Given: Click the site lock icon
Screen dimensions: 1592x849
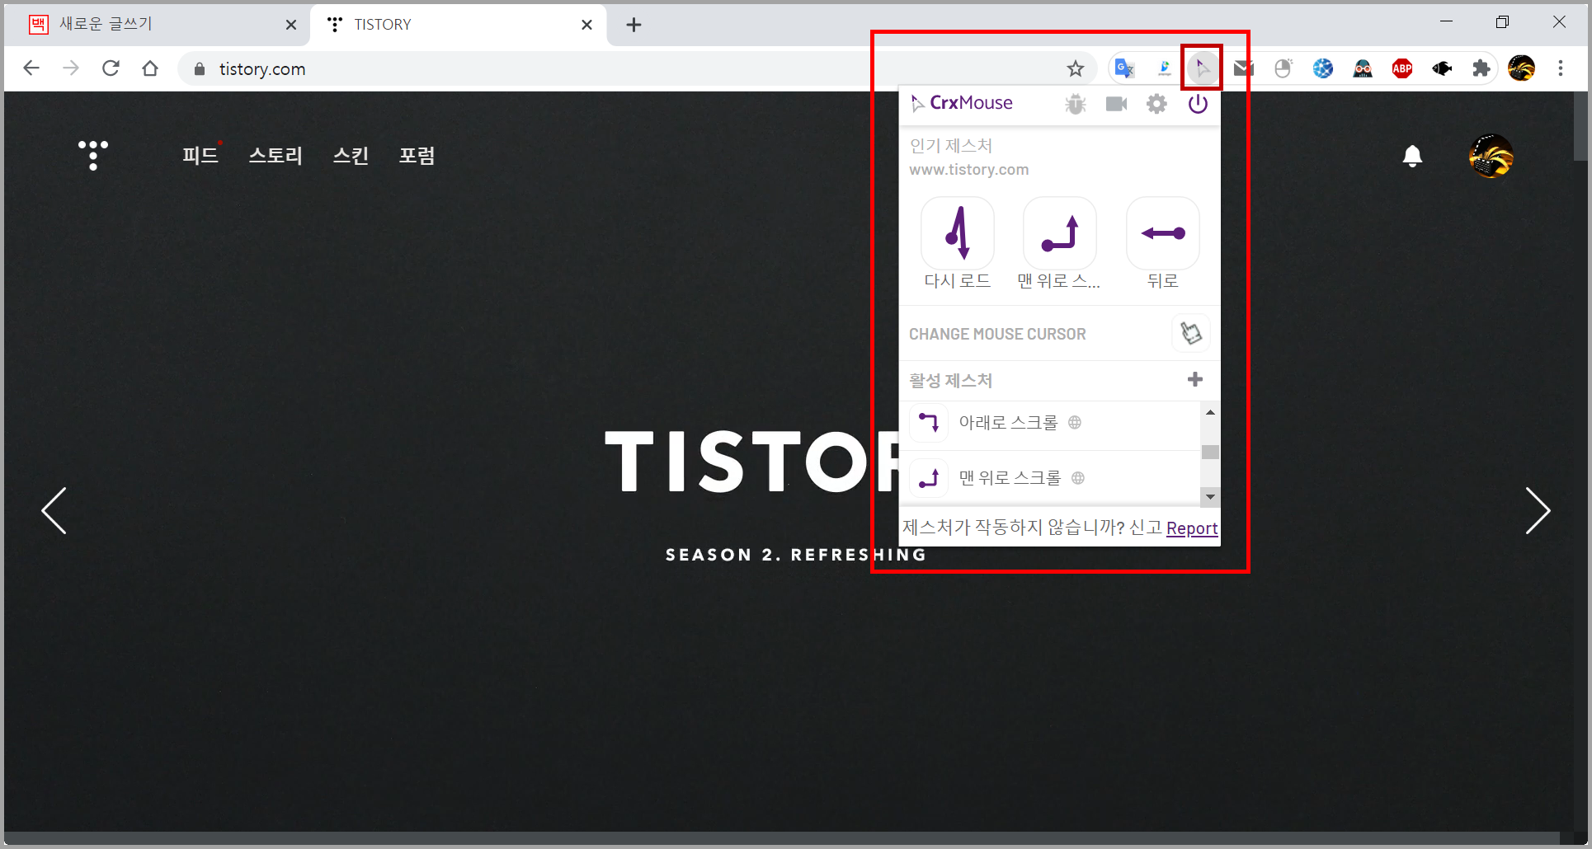Looking at the screenshot, I should tap(199, 69).
